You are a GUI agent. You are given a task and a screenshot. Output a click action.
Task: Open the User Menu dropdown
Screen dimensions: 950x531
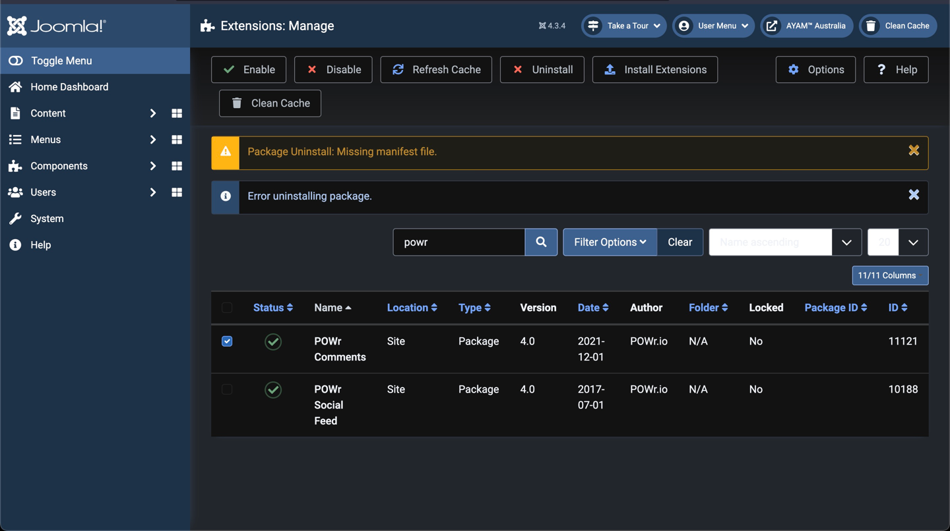[714, 26]
